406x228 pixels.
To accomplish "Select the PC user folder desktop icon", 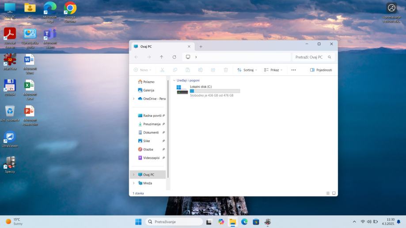I will tap(30, 11).
